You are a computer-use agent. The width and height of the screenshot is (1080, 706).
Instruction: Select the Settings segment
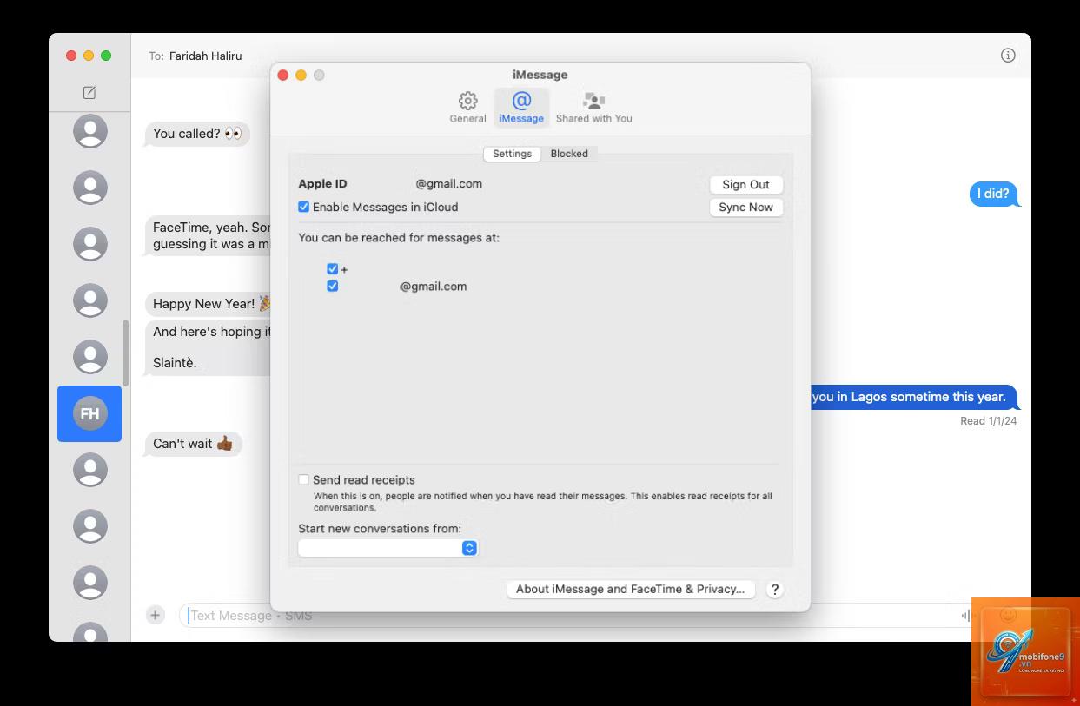point(512,154)
